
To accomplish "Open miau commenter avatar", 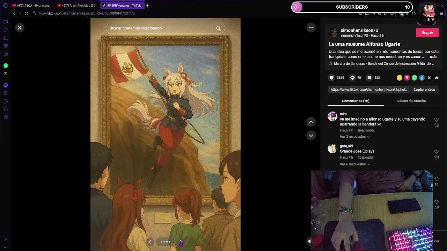I will tap(332, 116).
